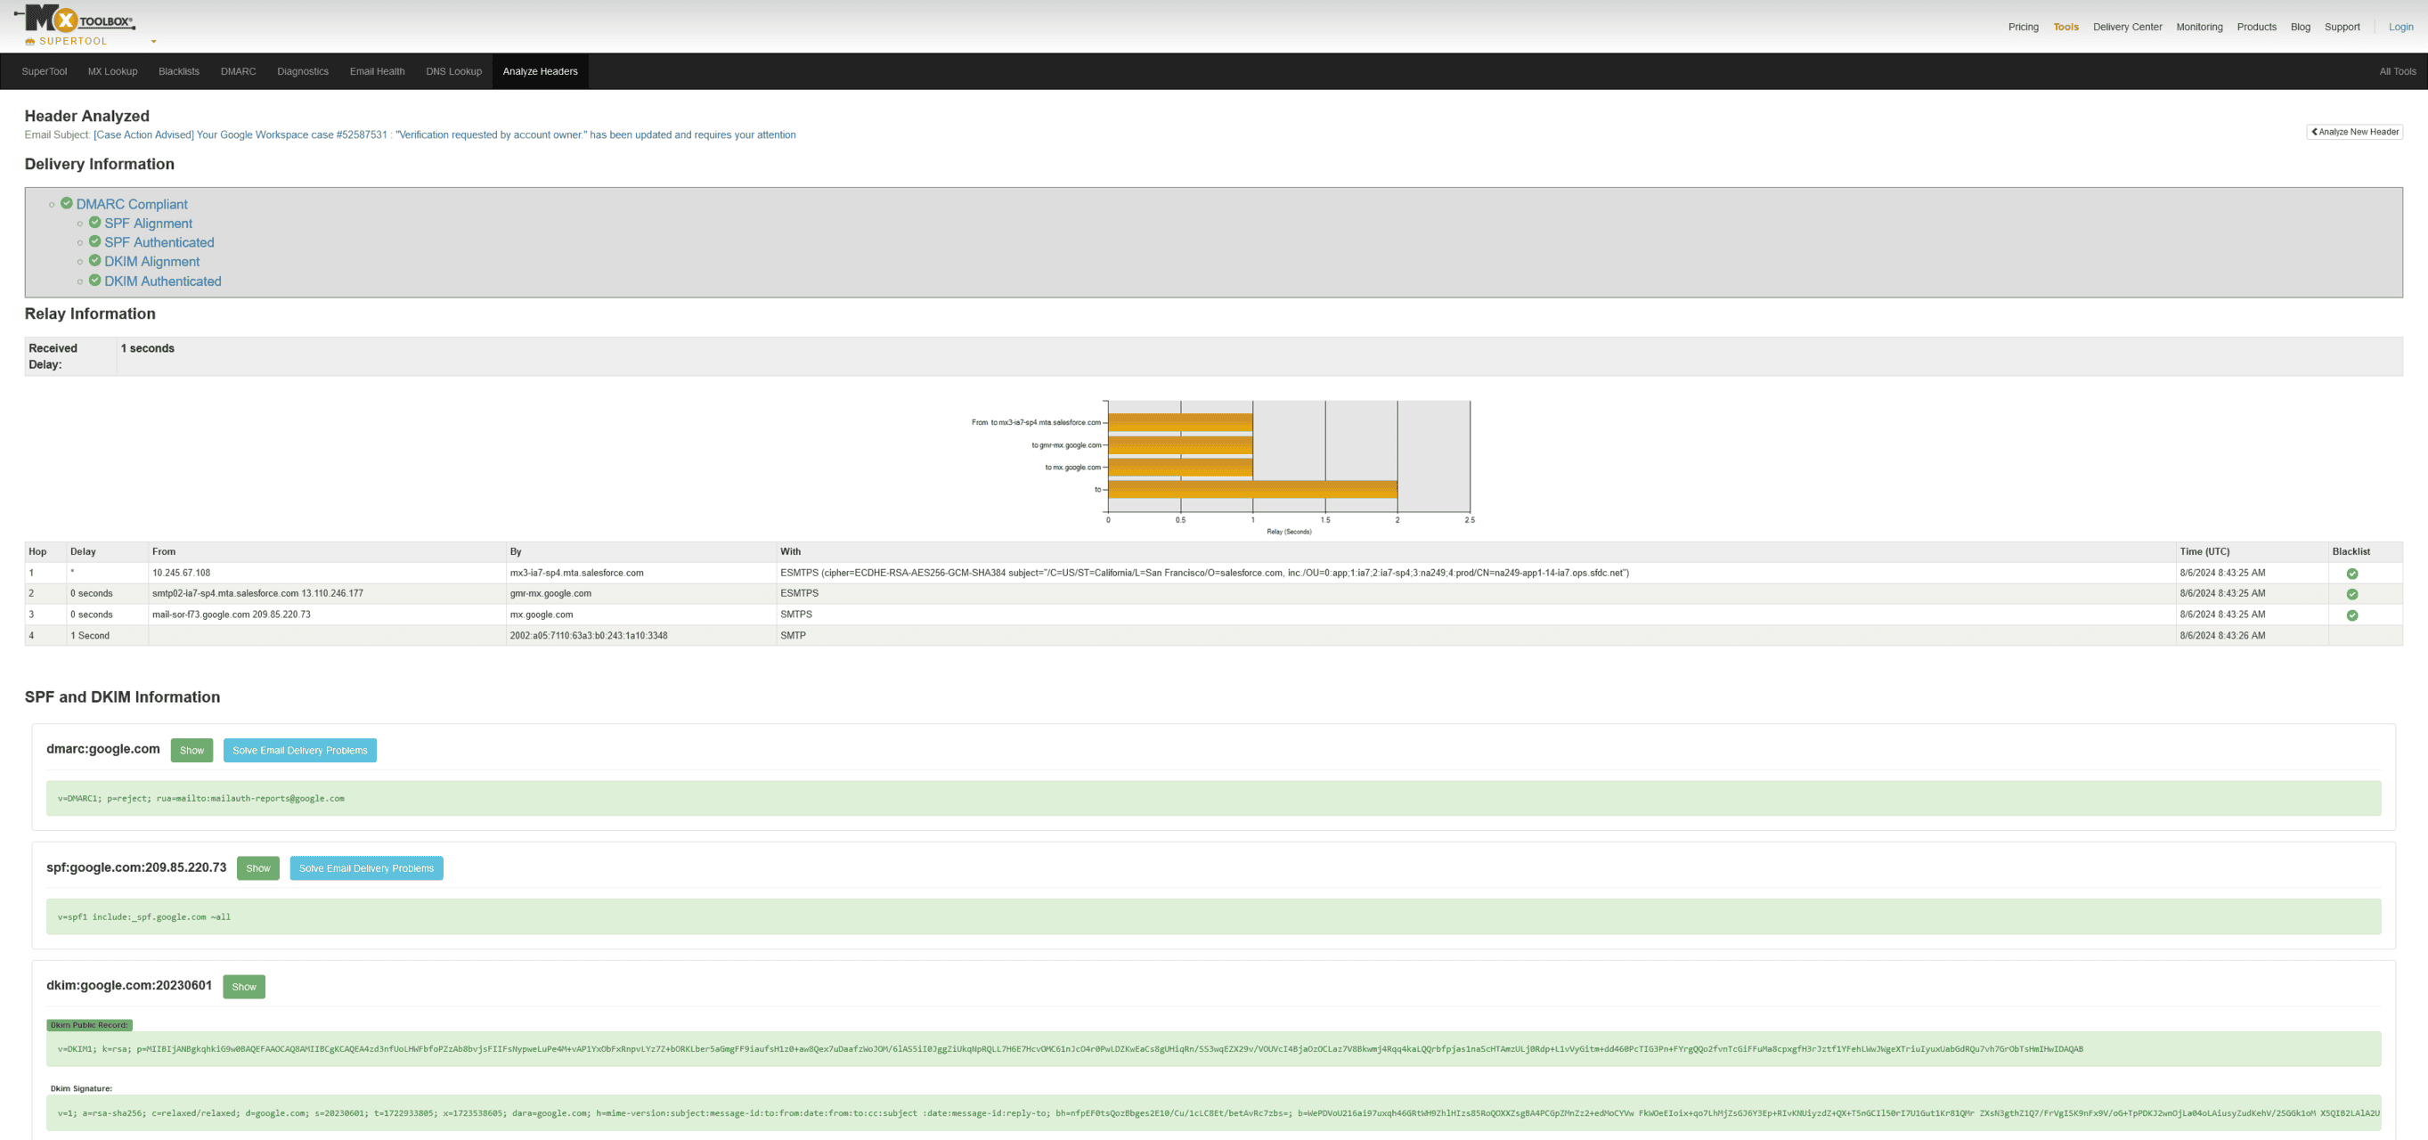Click the email subject text
This screenshot has height=1140, width=2428.
[444, 134]
